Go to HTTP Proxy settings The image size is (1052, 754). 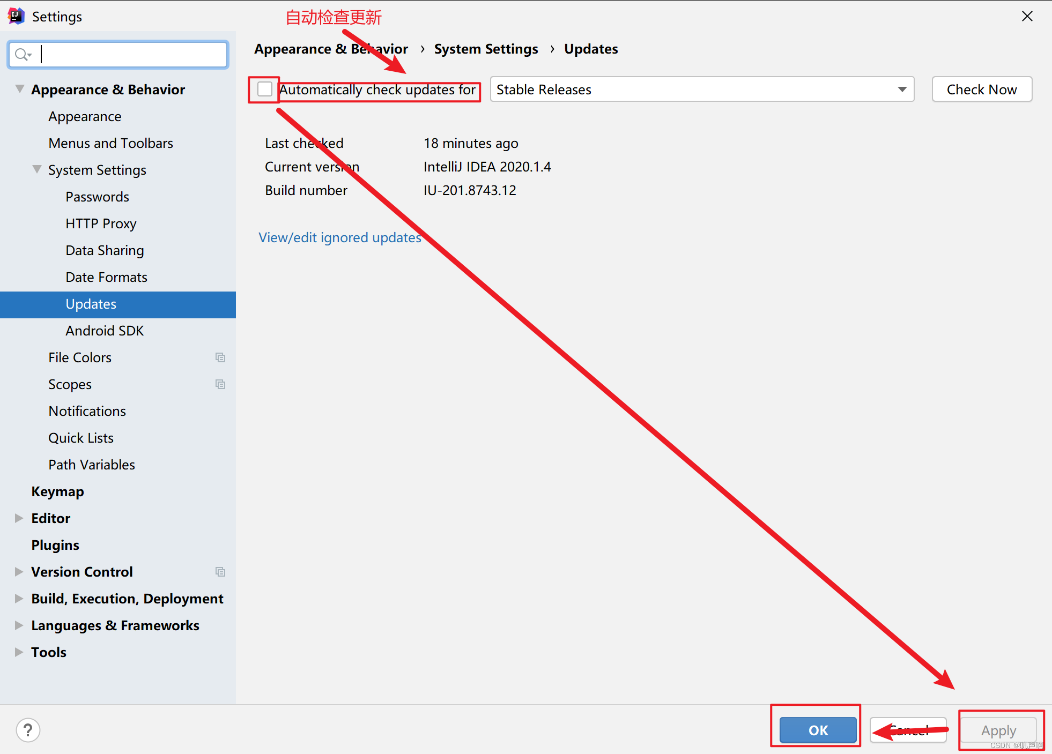point(101,223)
